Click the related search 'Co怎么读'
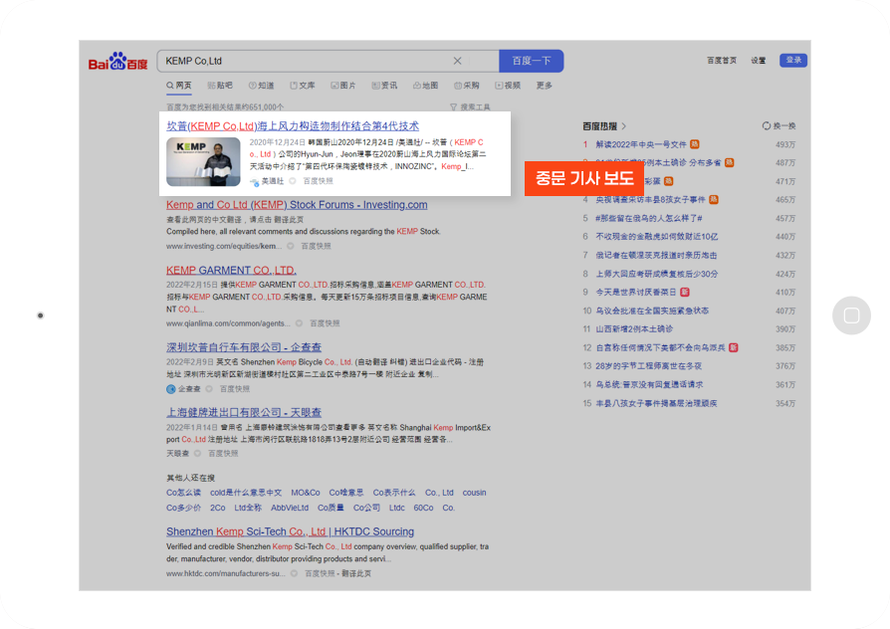 click(183, 493)
